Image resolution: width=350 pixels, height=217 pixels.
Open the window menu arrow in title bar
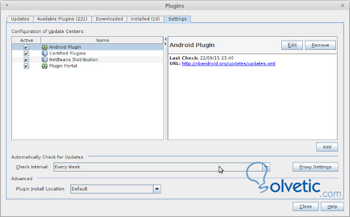click(7, 5)
